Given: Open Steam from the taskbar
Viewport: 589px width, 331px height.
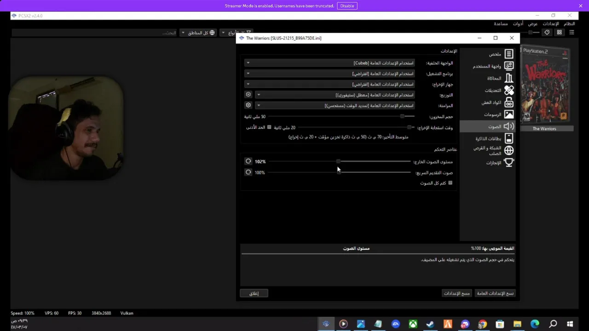Looking at the screenshot, I should coord(430,324).
